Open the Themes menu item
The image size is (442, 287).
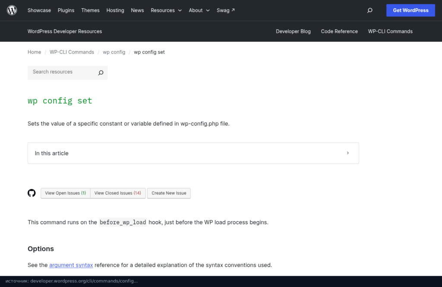(x=90, y=10)
